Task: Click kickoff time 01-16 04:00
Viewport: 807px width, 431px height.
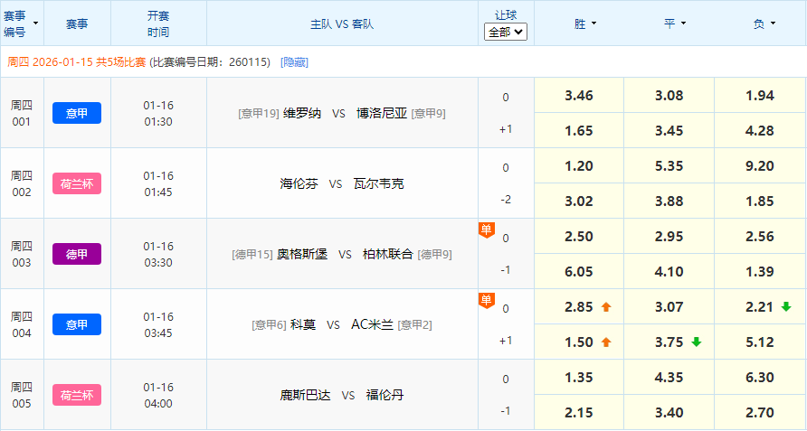Action: coord(158,395)
